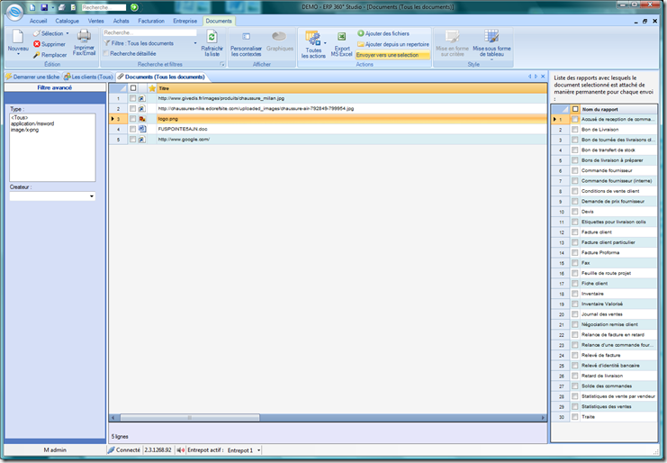667x463 pixels.
Task: Open the Imprimer Fax/Email printer icon
Action: (84, 36)
